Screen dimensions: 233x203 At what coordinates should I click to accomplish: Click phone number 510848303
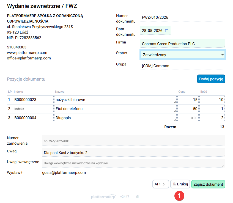click(17, 47)
